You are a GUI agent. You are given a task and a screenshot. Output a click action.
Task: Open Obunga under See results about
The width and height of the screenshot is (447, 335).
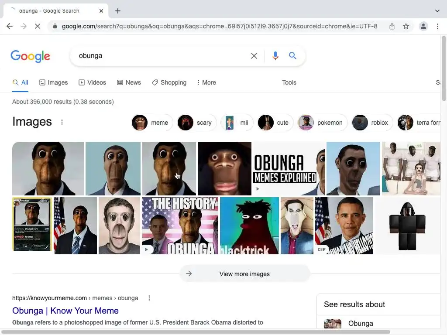(x=360, y=324)
